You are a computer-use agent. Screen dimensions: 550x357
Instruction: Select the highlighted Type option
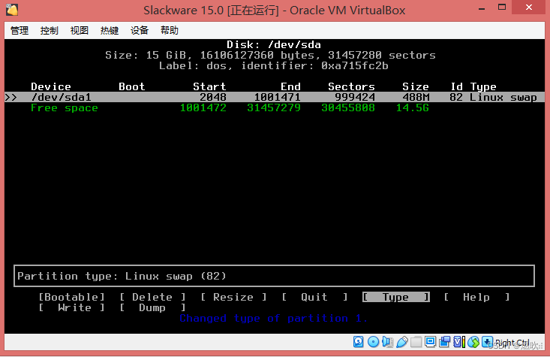coord(395,298)
